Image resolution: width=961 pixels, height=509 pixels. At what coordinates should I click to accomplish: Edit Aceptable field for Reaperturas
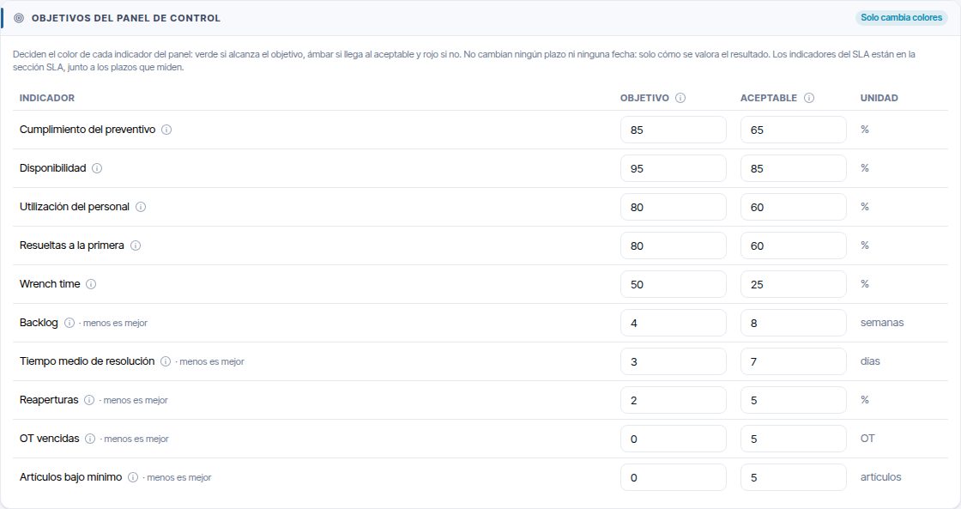tap(794, 401)
